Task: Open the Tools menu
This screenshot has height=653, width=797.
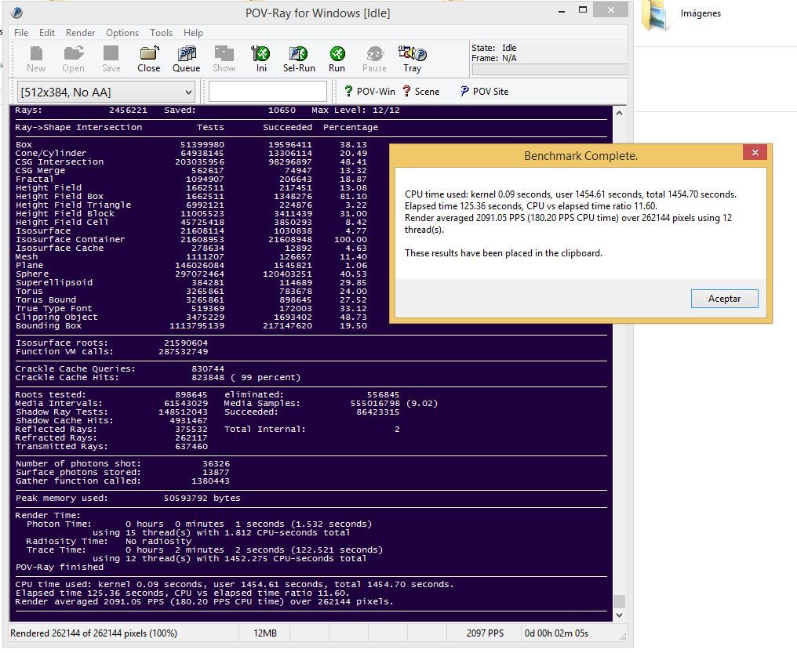Action: pyautogui.click(x=161, y=32)
